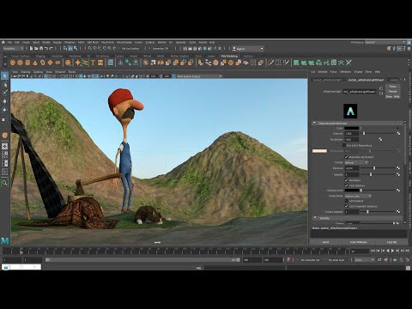The image size is (412, 309).
Task: Create a polygon cube from shelf
Action: click(20, 63)
